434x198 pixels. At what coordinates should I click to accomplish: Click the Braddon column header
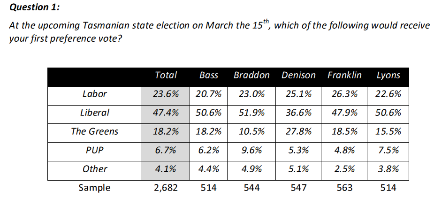click(x=251, y=75)
